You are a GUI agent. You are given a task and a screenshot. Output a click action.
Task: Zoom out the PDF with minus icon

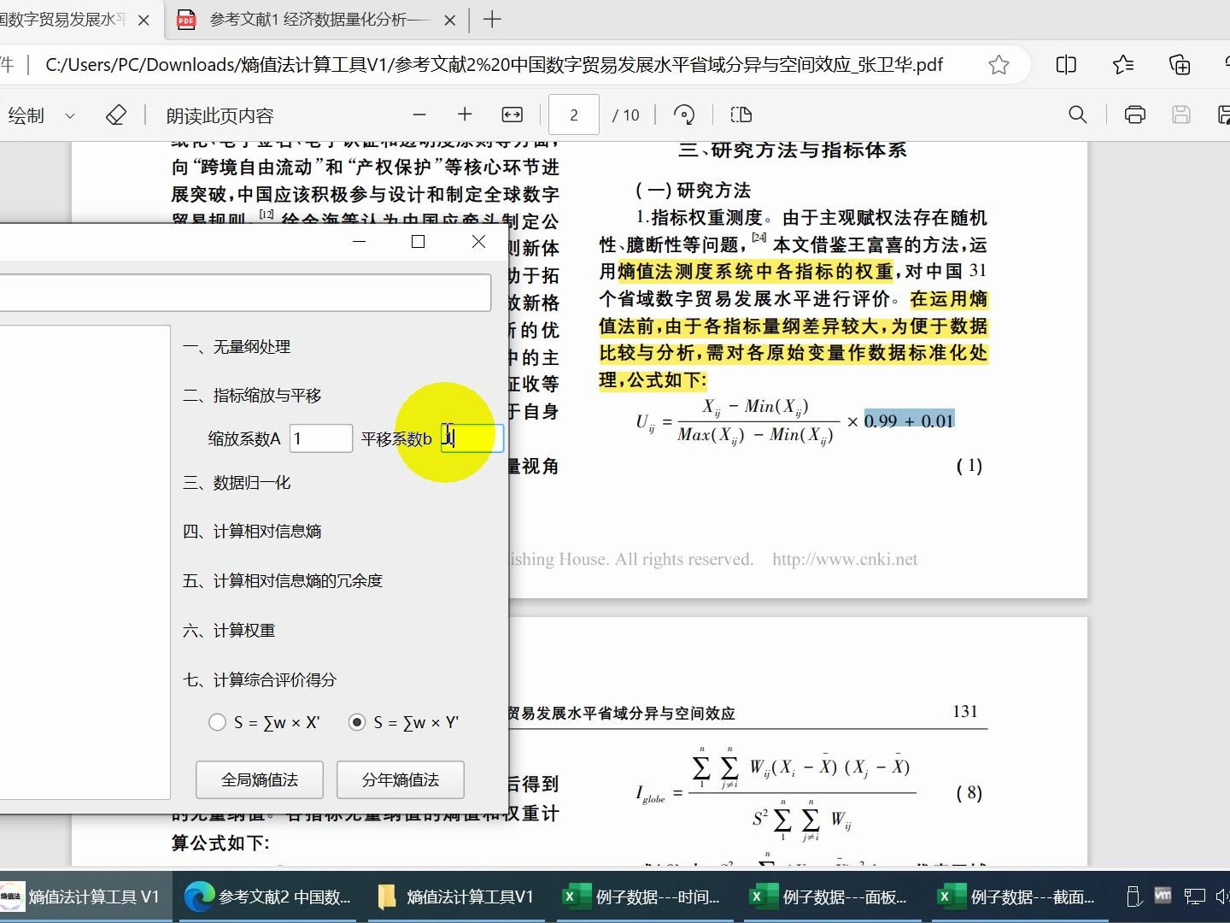click(x=419, y=115)
